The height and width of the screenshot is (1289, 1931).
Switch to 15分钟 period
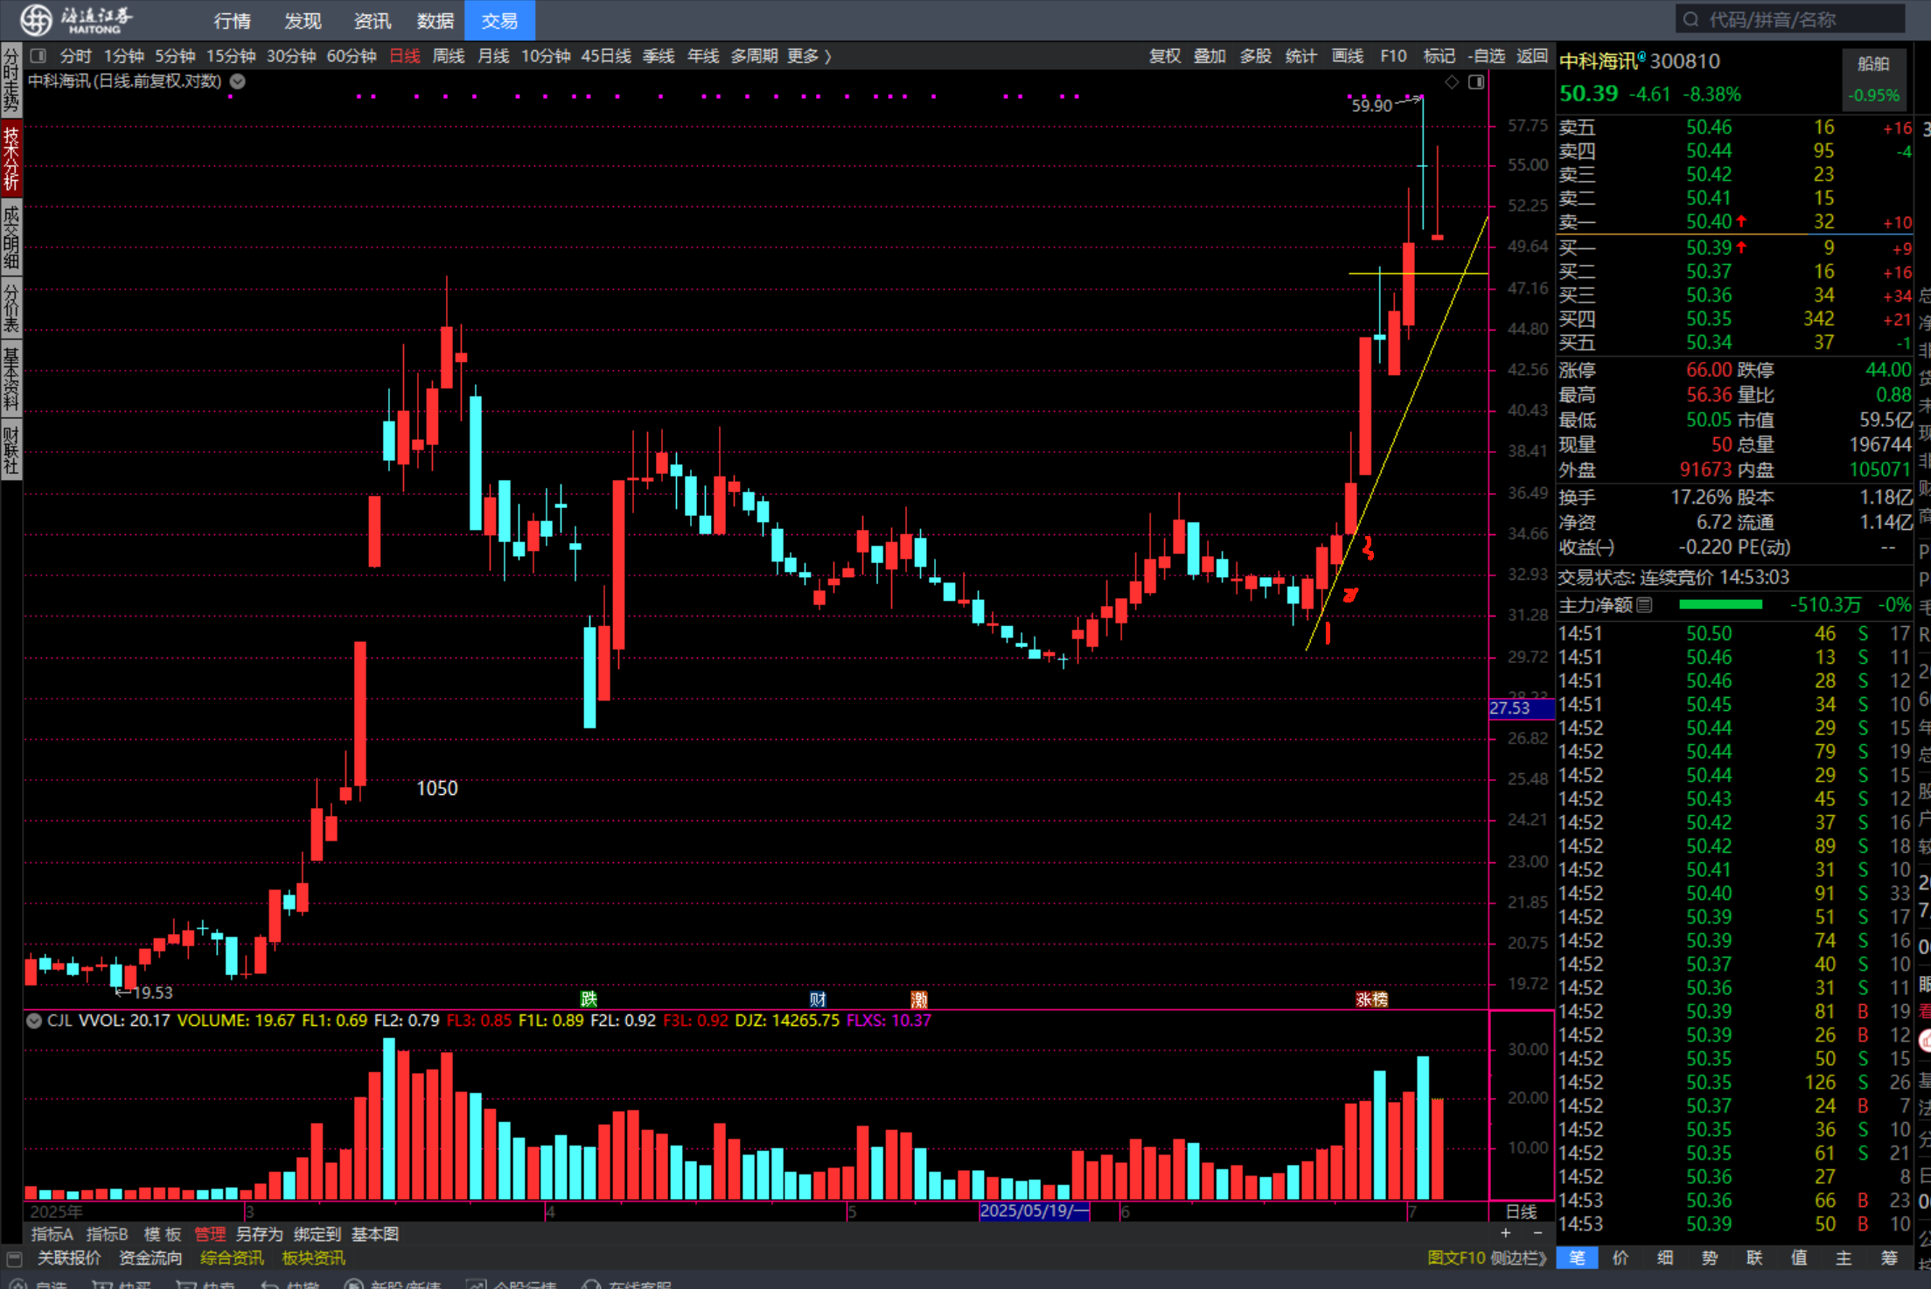231,56
